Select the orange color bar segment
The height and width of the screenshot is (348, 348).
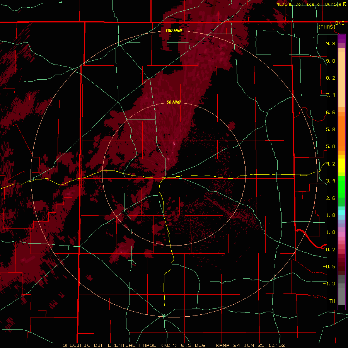point(341,133)
